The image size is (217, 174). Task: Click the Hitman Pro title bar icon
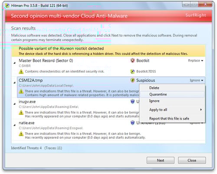click(x=7, y=6)
